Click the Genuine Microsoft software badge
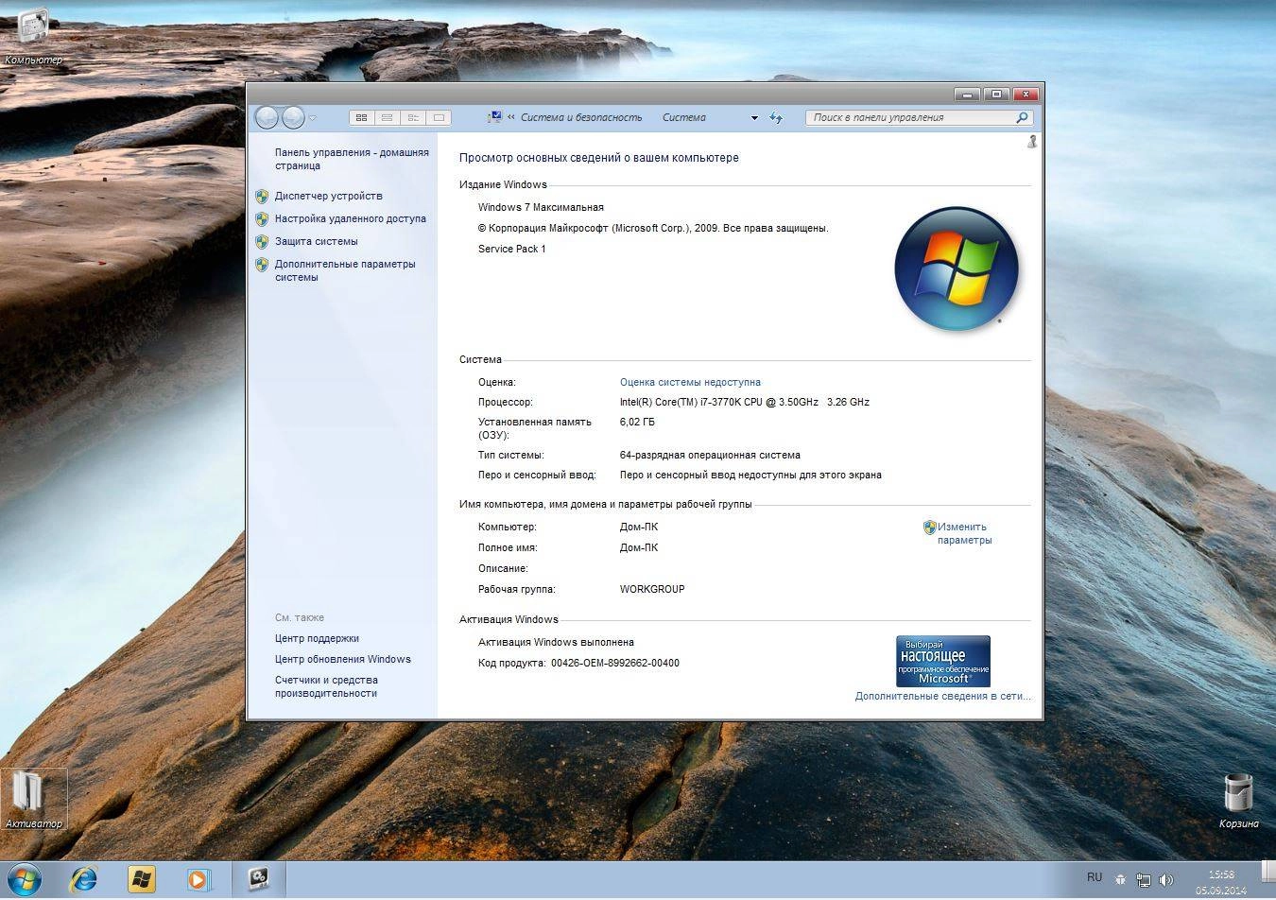 pyautogui.click(x=943, y=661)
